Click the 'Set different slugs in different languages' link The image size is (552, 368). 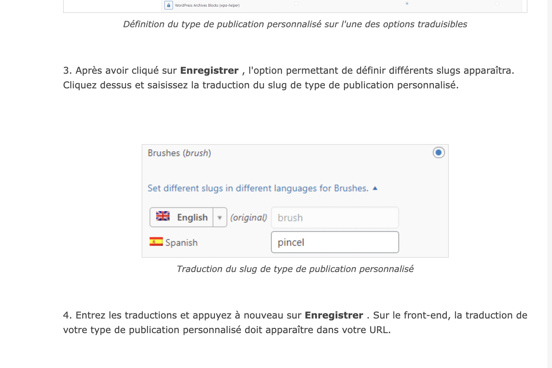(x=258, y=188)
